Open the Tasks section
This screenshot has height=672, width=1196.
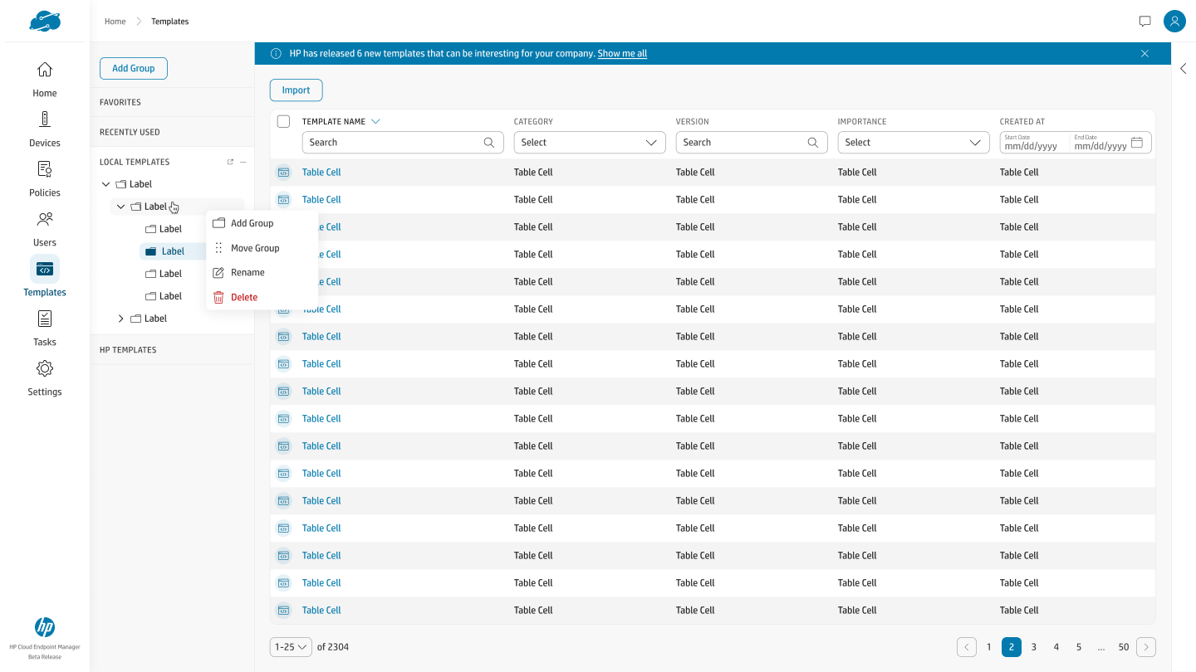pyautogui.click(x=45, y=329)
